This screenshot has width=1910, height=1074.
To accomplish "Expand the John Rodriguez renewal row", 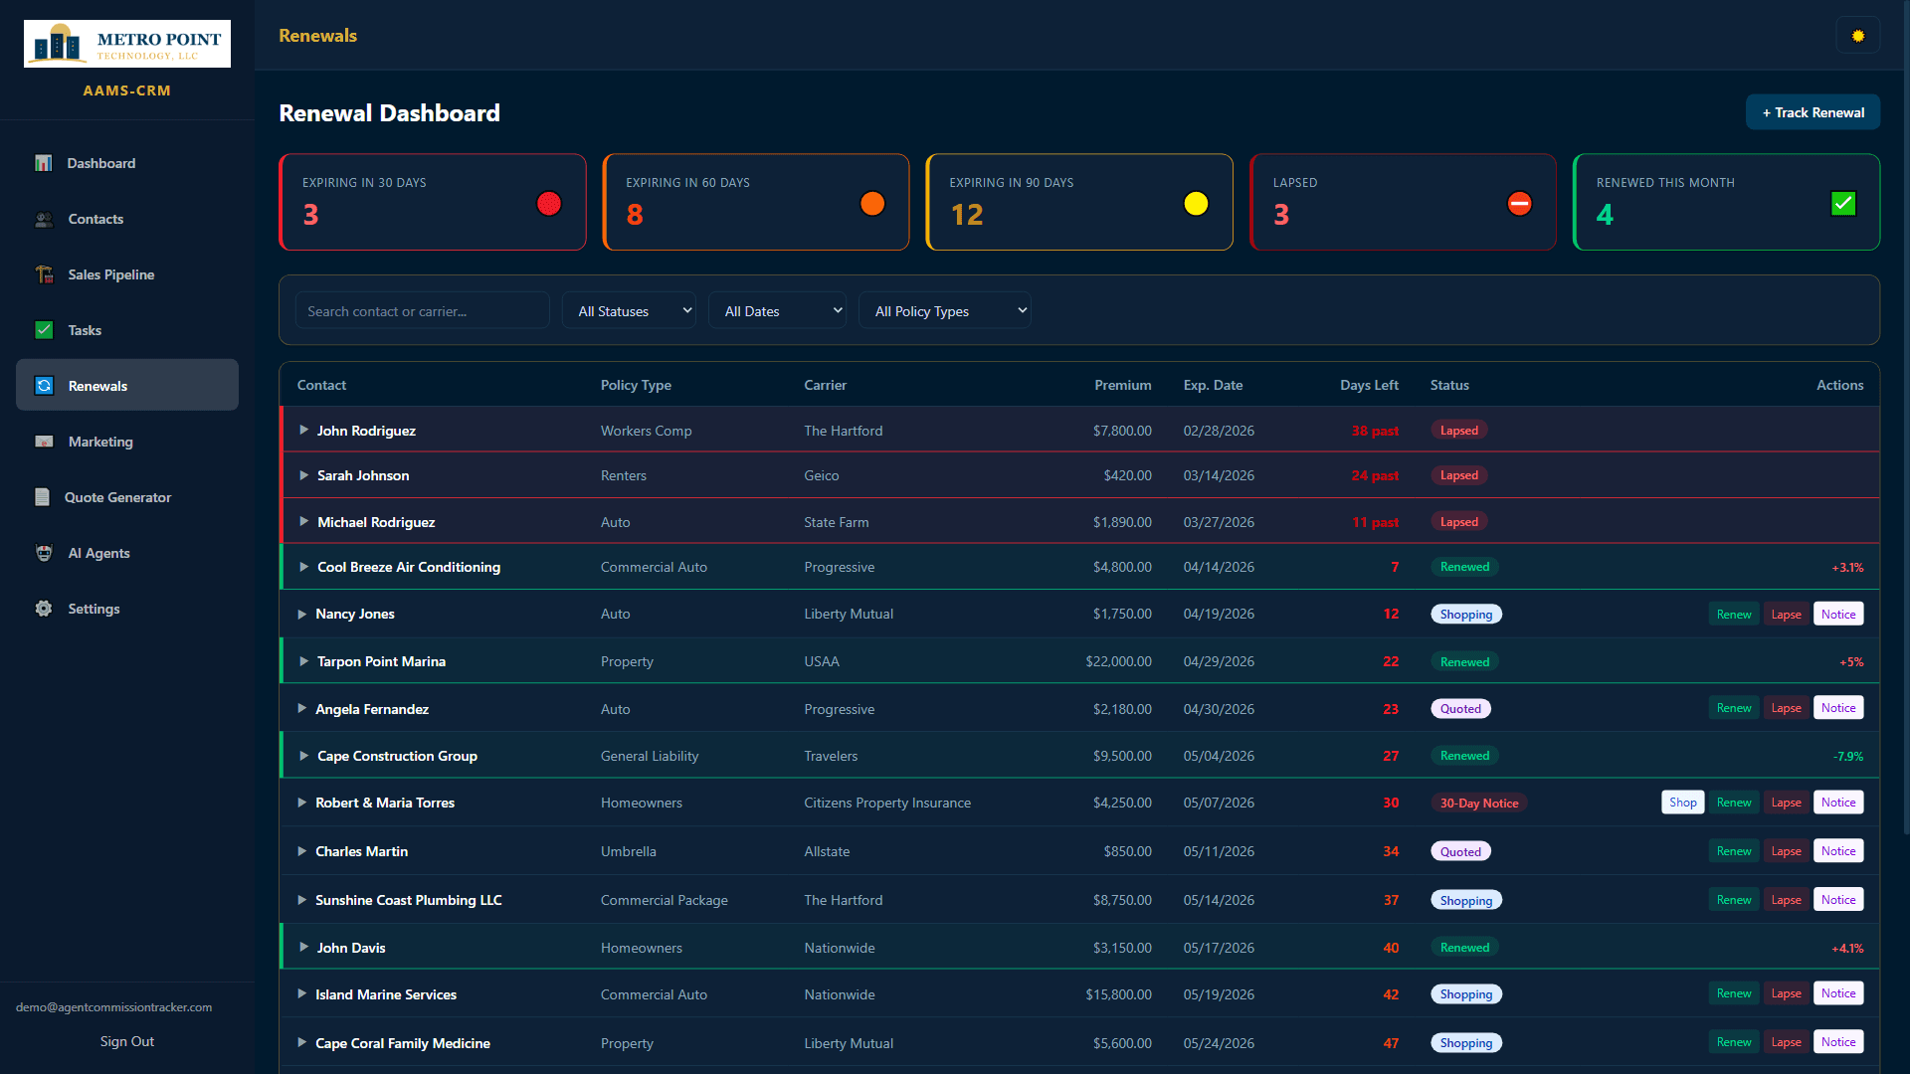I will [x=302, y=430].
